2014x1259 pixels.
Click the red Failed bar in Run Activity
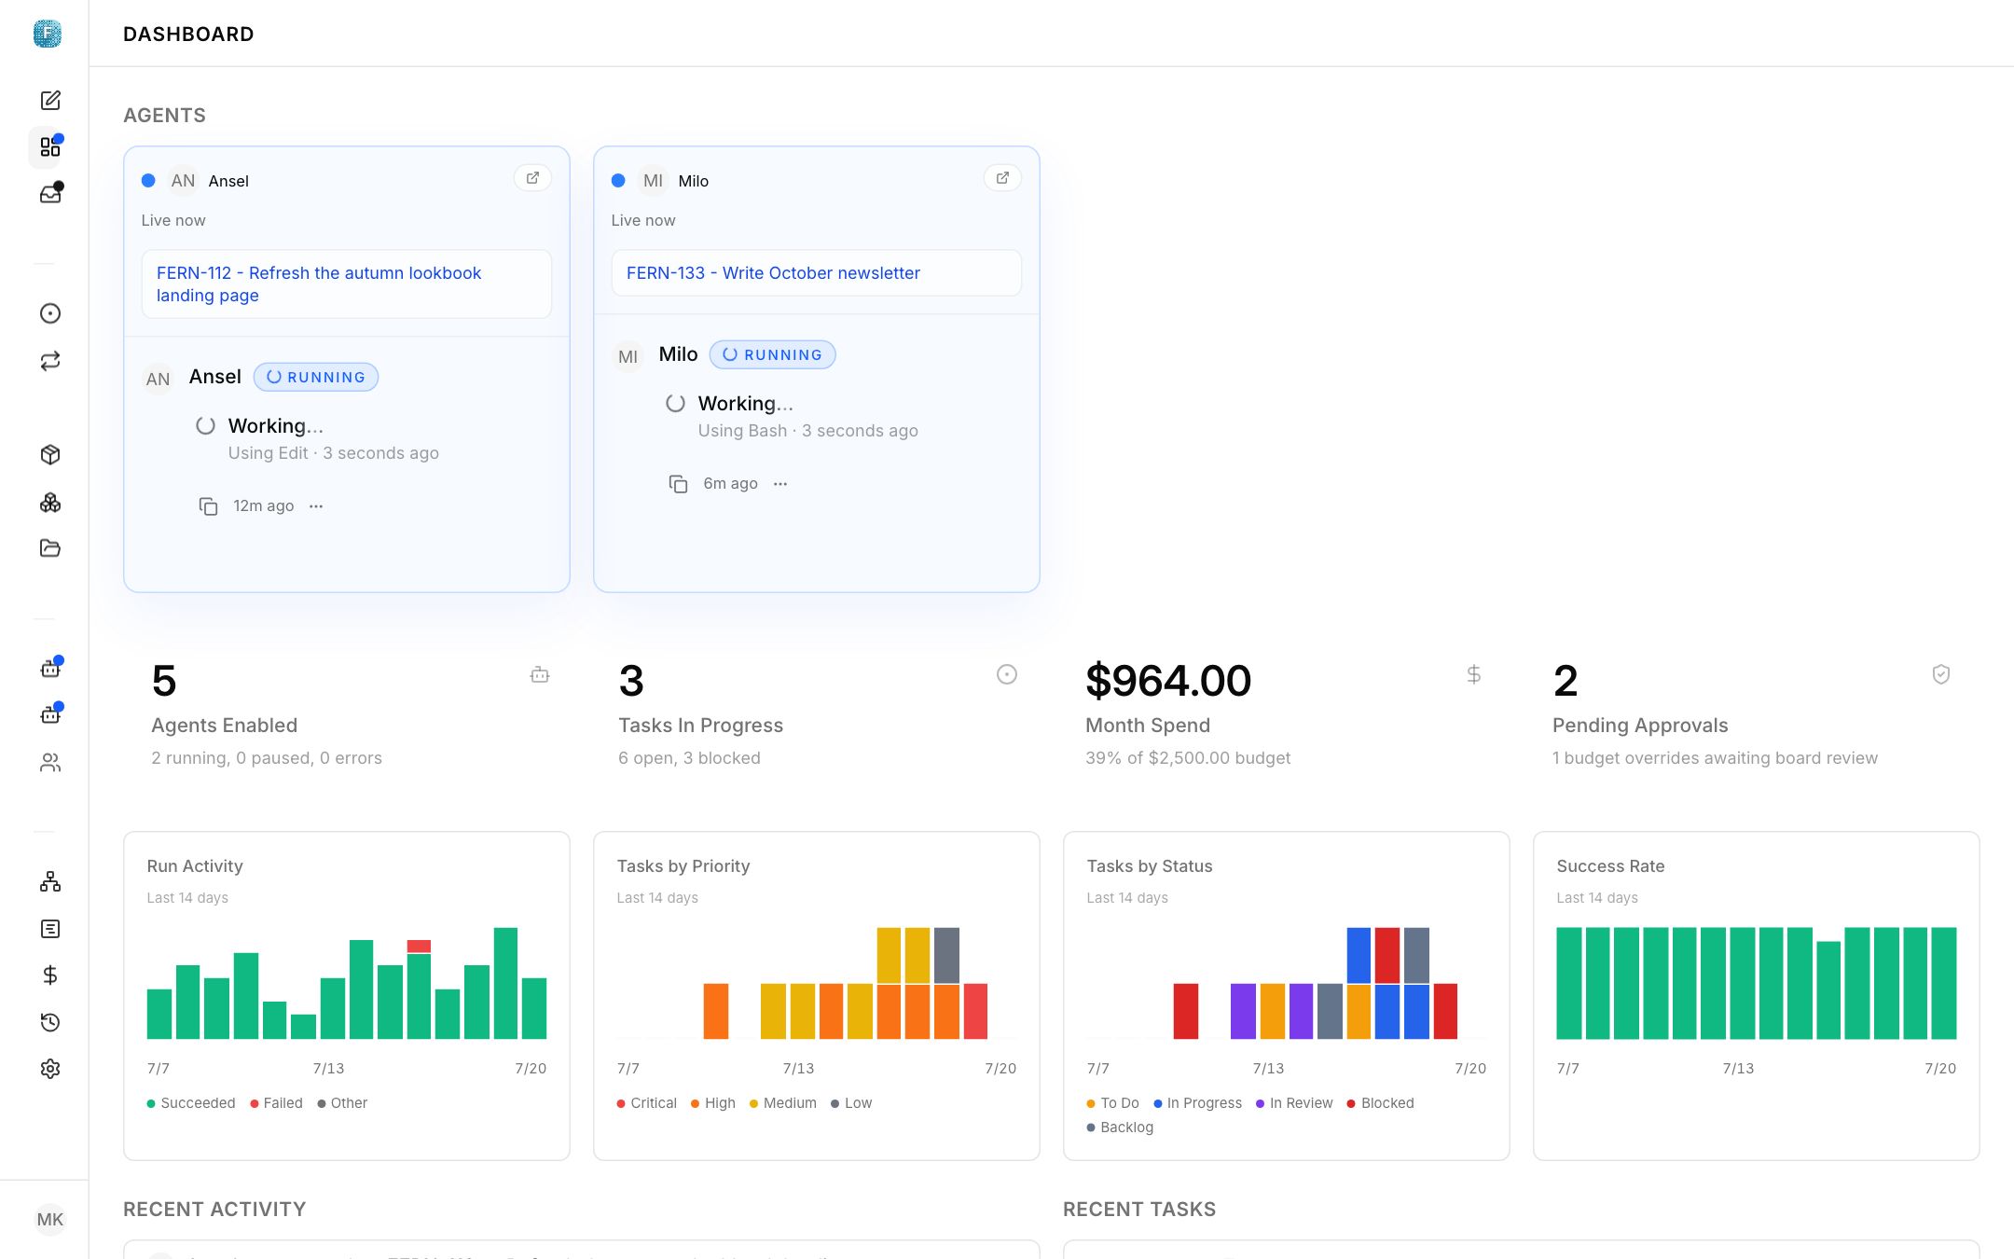(x=419, y=947)
